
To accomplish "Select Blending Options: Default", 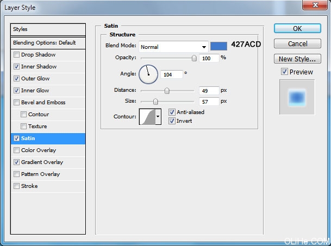I will tap(48, 42).
